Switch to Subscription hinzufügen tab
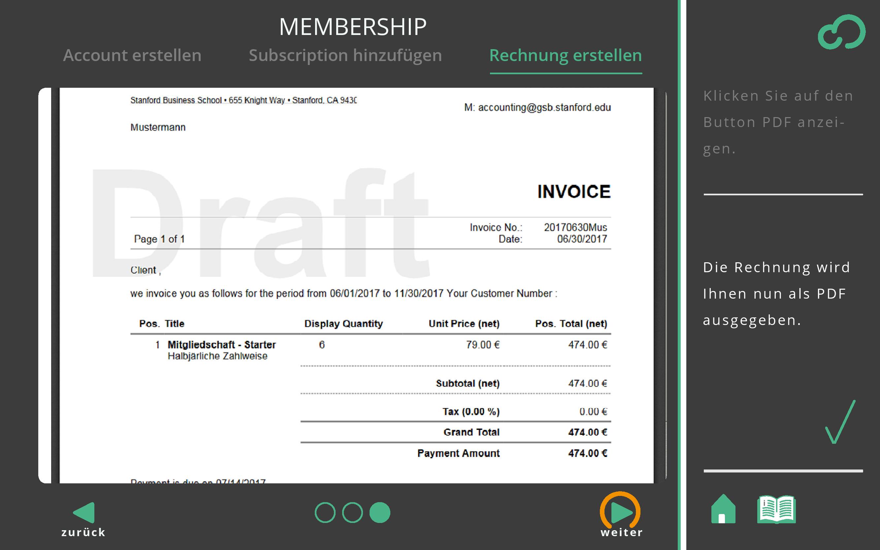This screenshot has height=550, width=880. [345, 55]
